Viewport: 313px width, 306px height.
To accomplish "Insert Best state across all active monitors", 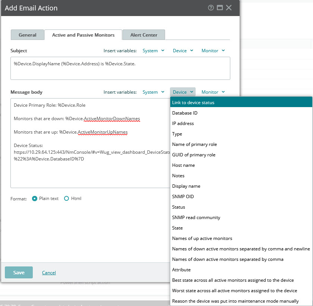I will [241, 280].
